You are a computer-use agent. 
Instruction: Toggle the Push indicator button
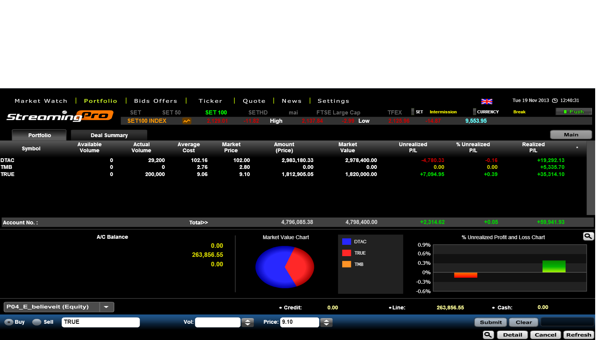pyautogui.click(x=574, y=111)
